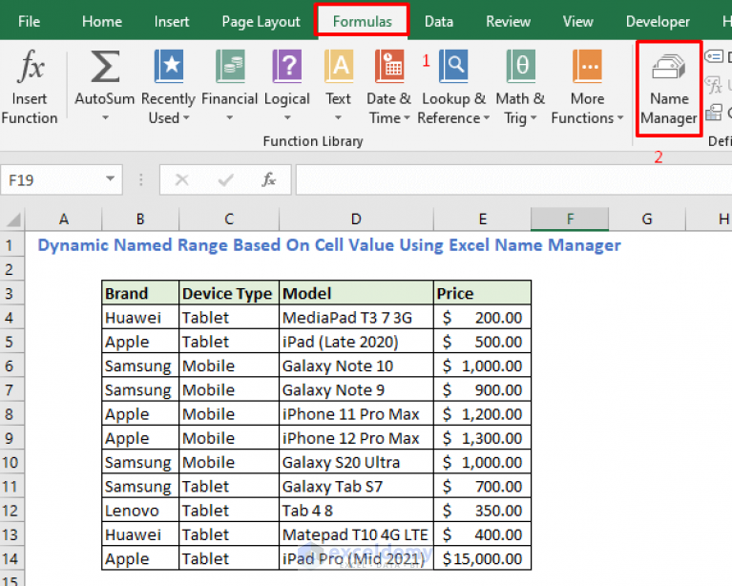Screen dimensions: 732x586
Task: Switch to the Review tab
Action: coord(508,22)
